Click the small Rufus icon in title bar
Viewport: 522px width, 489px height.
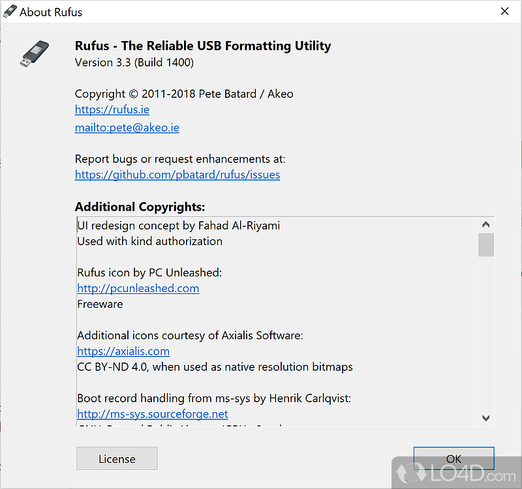[10, 12]
